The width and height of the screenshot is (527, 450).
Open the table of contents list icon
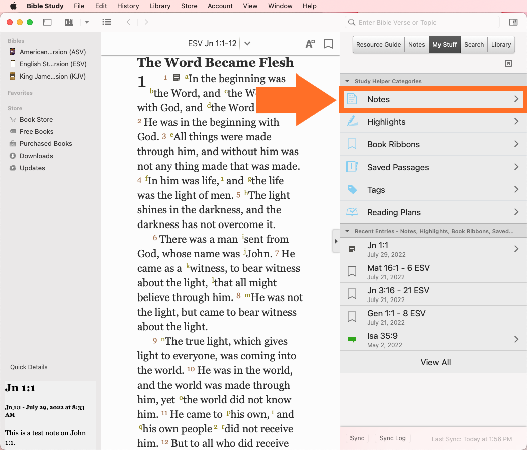click(x=106, y=22)
